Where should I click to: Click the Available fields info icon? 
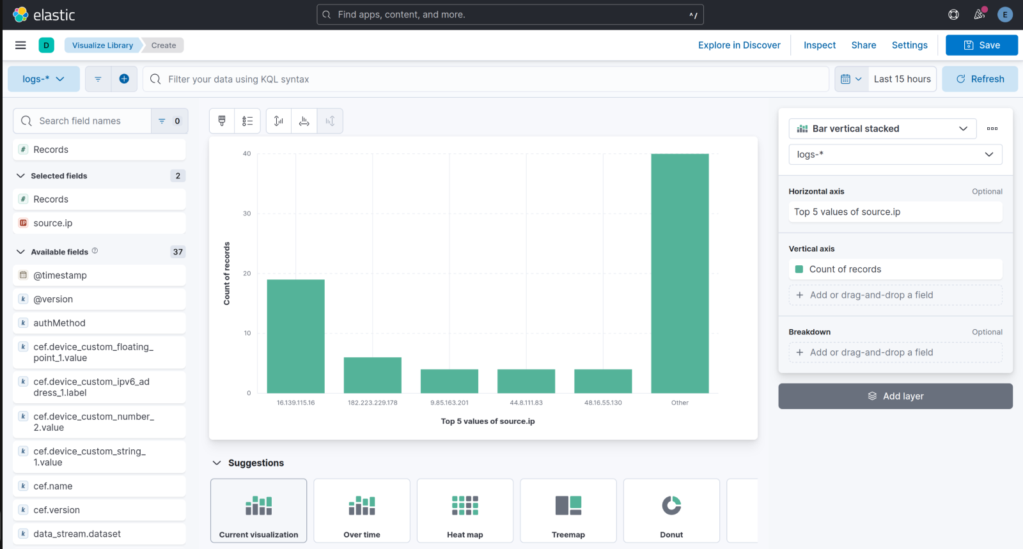point(95,251)
